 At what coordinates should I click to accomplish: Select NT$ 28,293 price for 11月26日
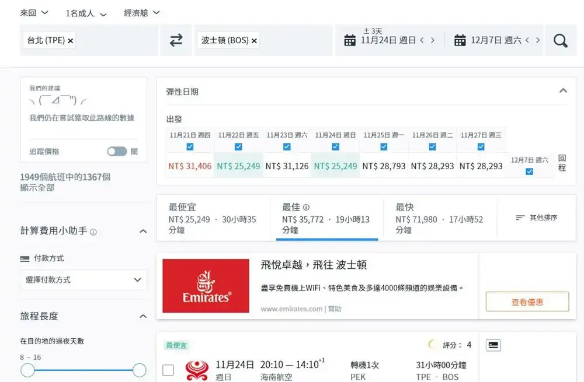pos(432,166)
